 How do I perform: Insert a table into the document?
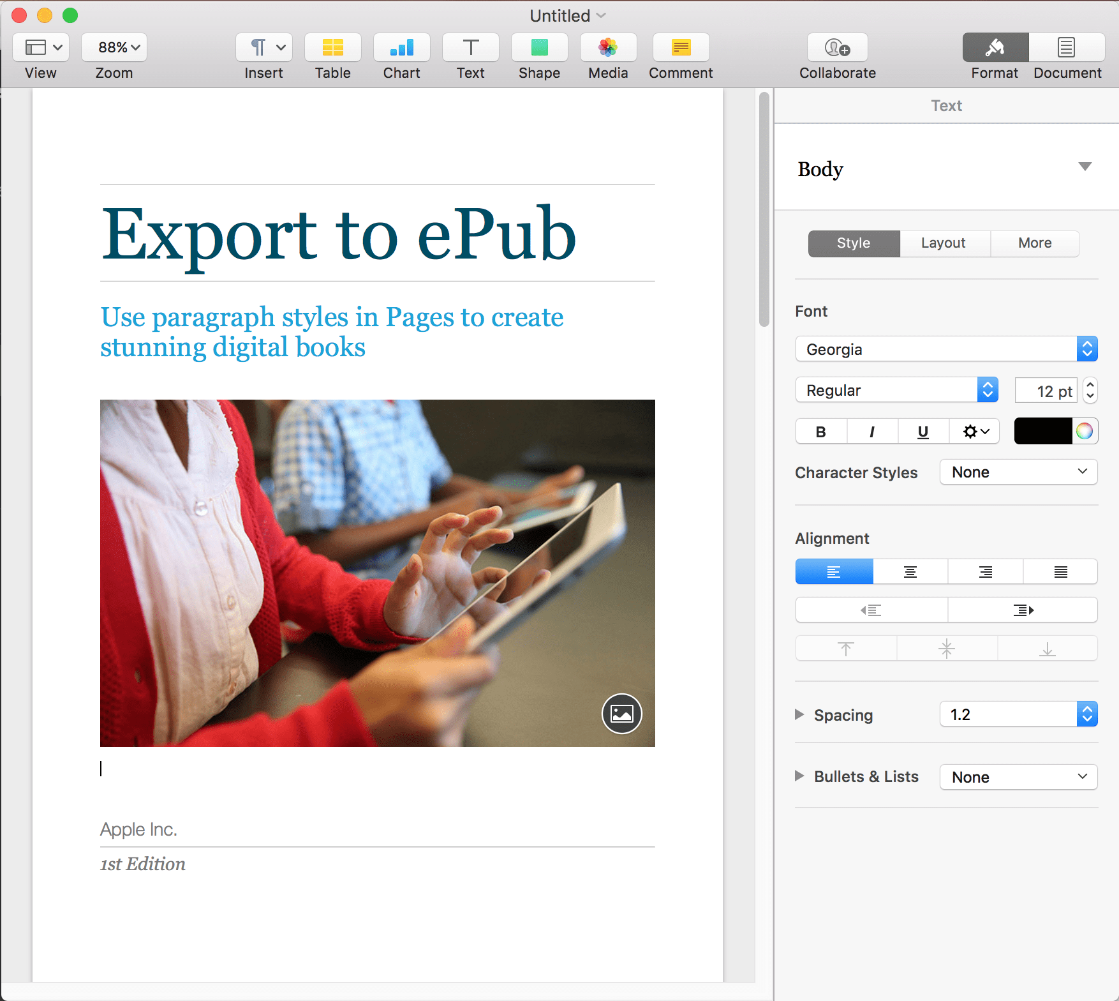[332, 47]
